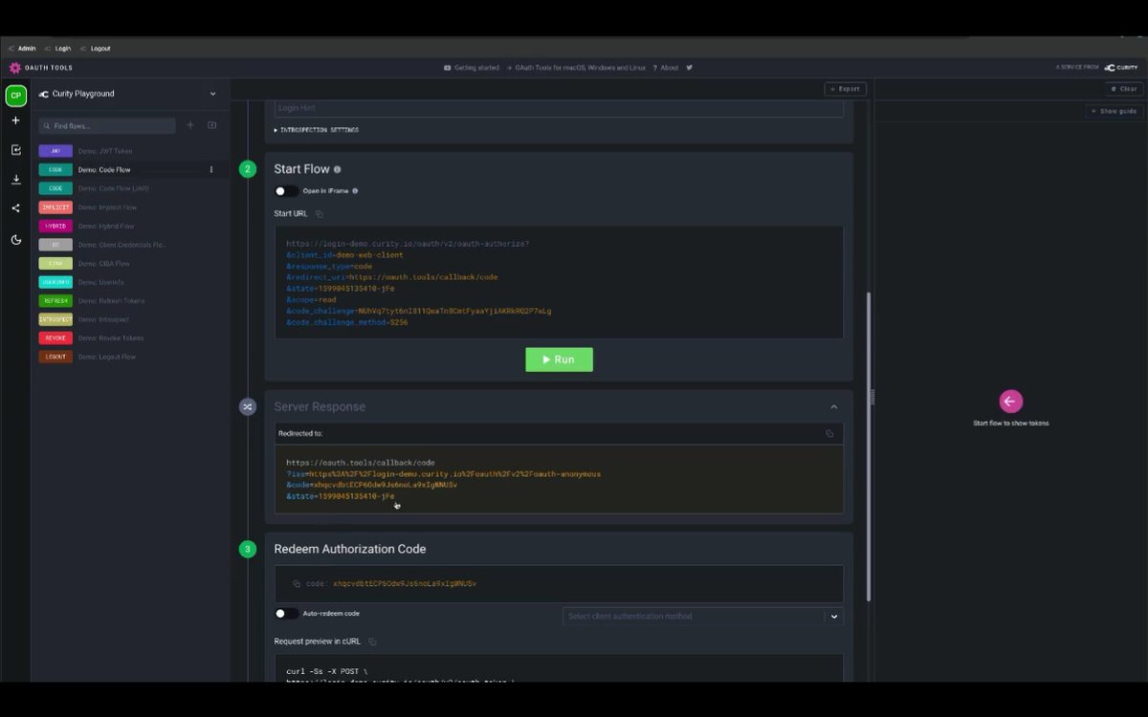Click the Redeem Authorization Code heading
1148x717 pixels.
coord(350,549)
